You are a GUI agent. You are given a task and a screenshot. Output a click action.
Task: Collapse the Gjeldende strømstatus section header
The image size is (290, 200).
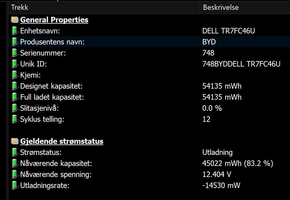pyautogui.click(x=62, y=141)
